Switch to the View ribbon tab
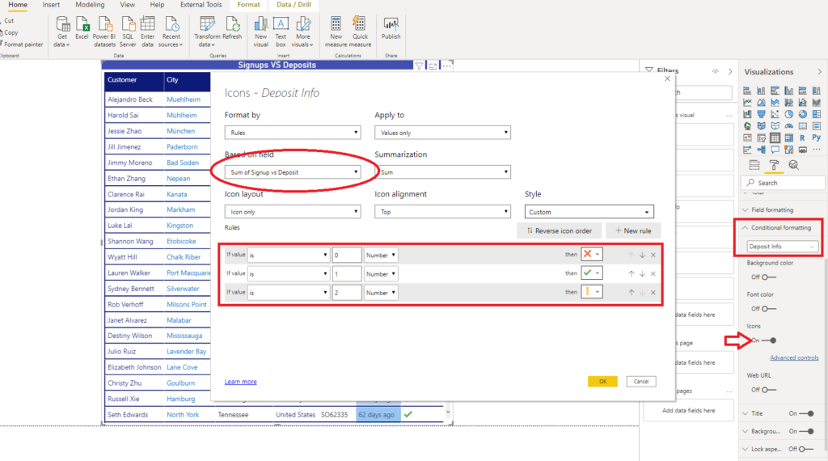The width and height of the screenshot is (828, 461). [x=127, y=5]
